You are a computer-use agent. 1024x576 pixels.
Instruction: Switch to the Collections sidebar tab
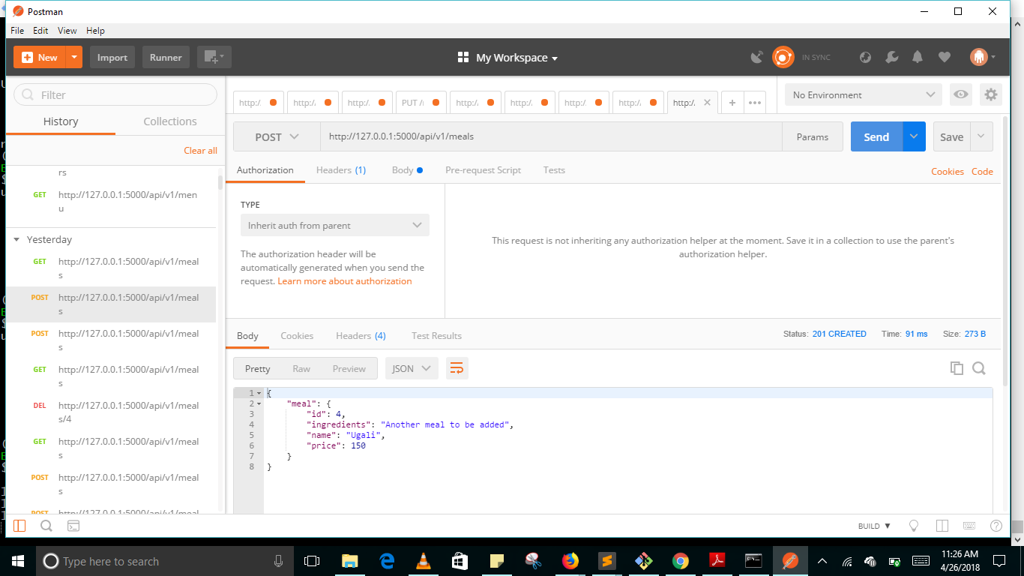[170, 121]
